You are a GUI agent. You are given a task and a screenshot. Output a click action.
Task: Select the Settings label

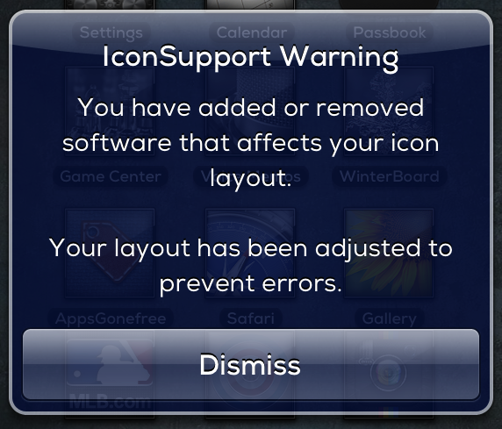pyautogui.click(x=111, y=32)
